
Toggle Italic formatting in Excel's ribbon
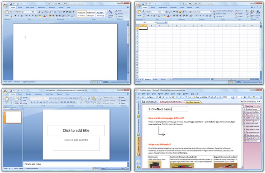[x=151, y=16]
